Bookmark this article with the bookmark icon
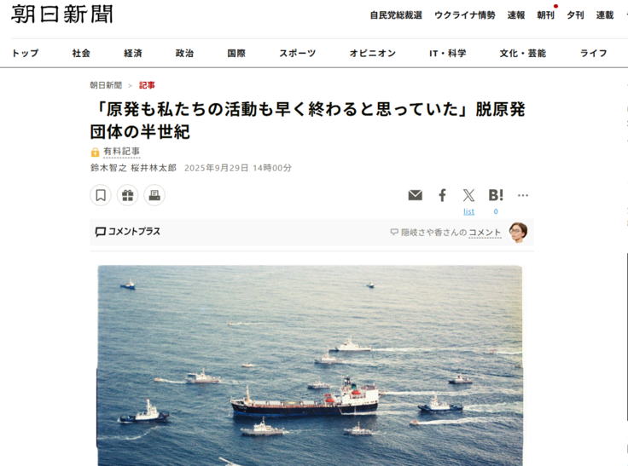This screenshot has width=628, height=466. pyautogui.click(x=101, y=195)
